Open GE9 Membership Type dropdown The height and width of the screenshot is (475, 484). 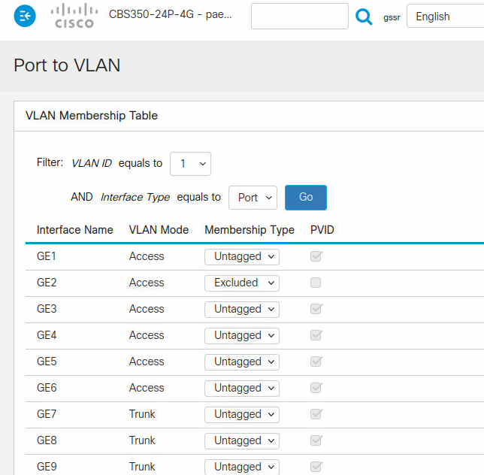[242, 467]
